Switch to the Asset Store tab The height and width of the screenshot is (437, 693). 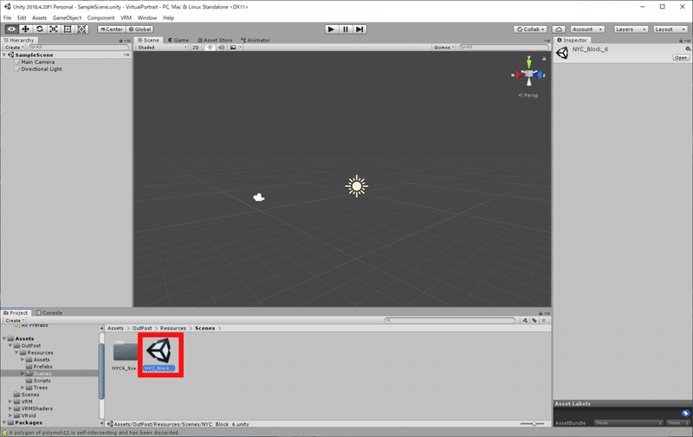(215, 40)
